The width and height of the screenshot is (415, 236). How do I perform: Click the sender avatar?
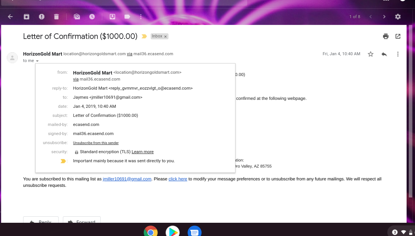click(12, 57)
